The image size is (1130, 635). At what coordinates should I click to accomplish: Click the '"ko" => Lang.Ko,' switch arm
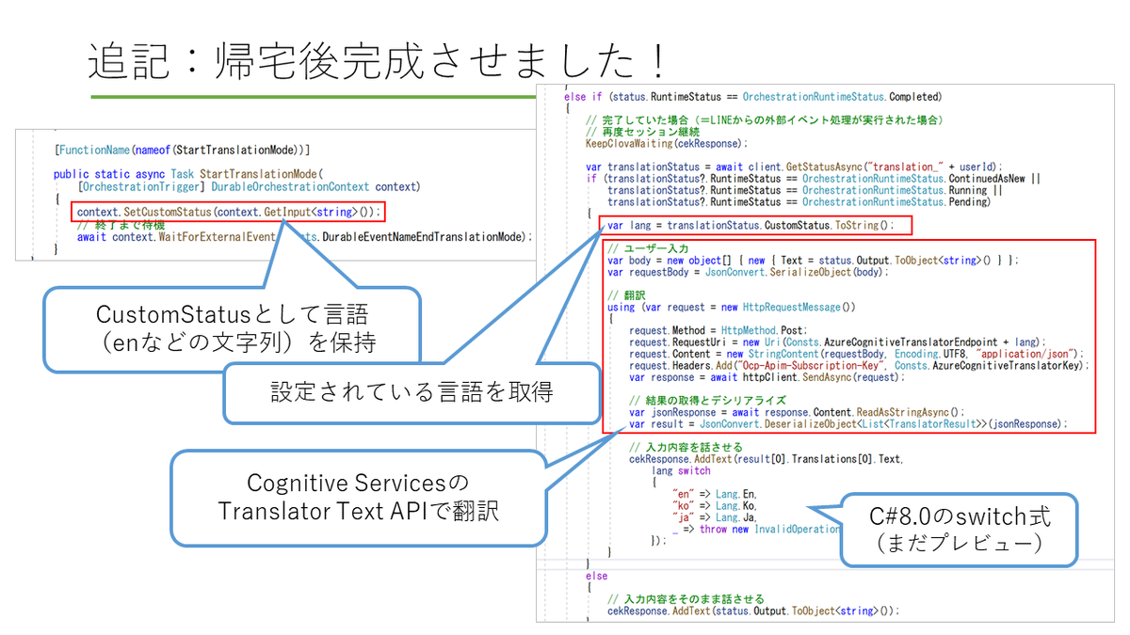[x=715, y=506]
